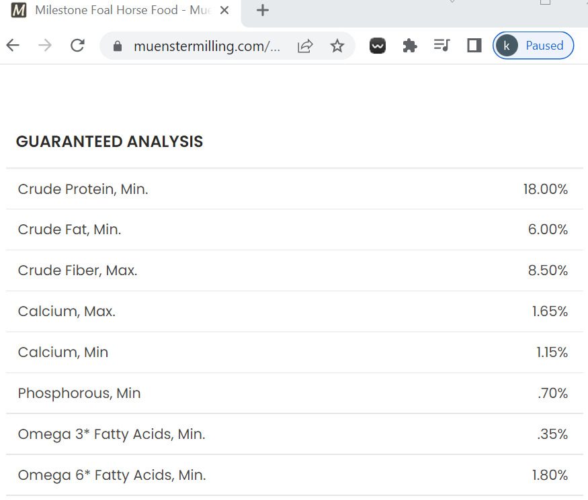
Task: Close the Milestone Foal Horse Food tab
Action: [224, 10]
